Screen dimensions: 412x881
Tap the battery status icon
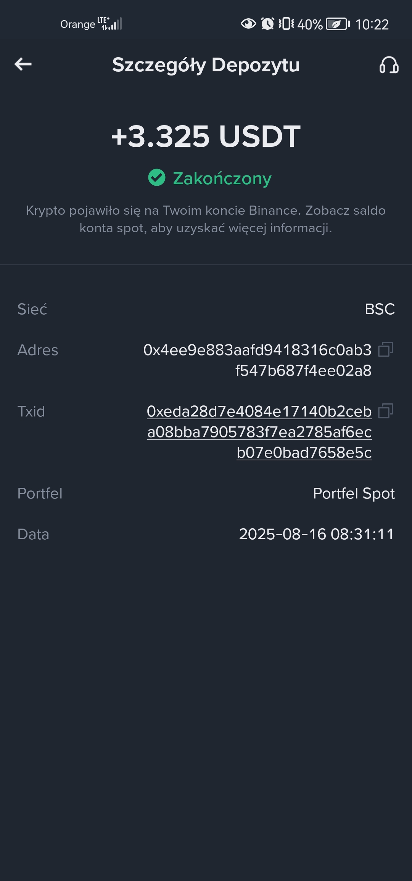click(338, 24)
